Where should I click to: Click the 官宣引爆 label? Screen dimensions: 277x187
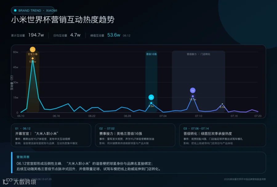click(33, 54)
